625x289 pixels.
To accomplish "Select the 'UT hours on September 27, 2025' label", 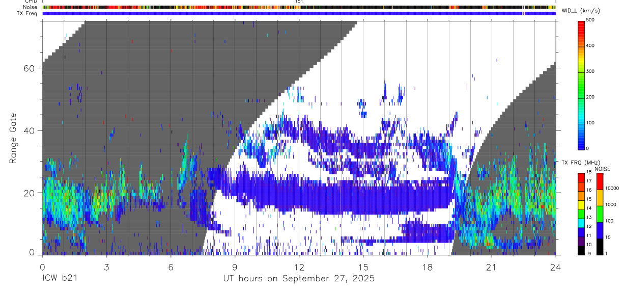I will [x=299, y=278].
